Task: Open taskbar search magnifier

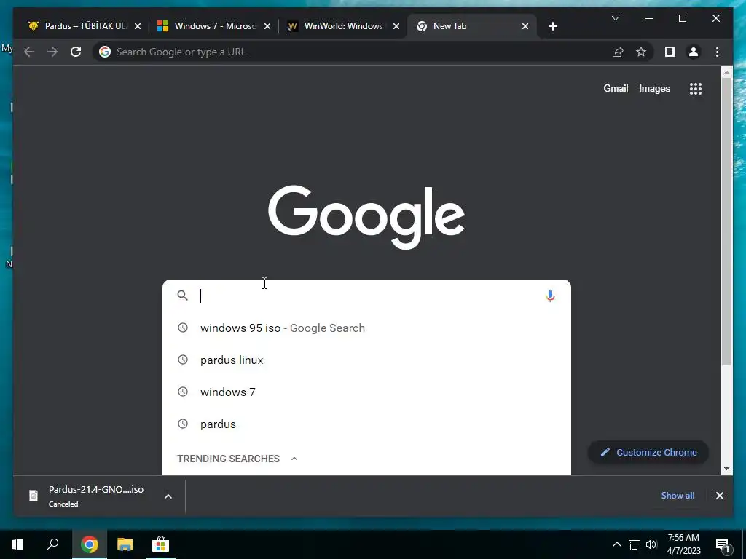Action: (x=52, y=544)
